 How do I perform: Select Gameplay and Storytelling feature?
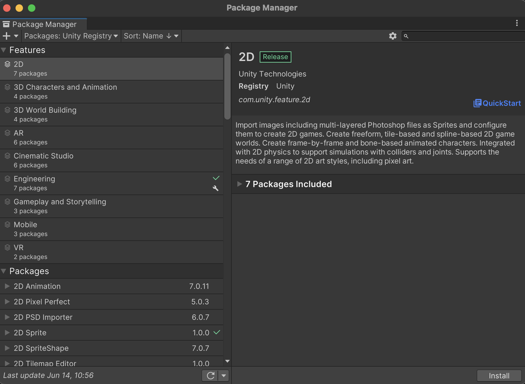tap(111, 206)
